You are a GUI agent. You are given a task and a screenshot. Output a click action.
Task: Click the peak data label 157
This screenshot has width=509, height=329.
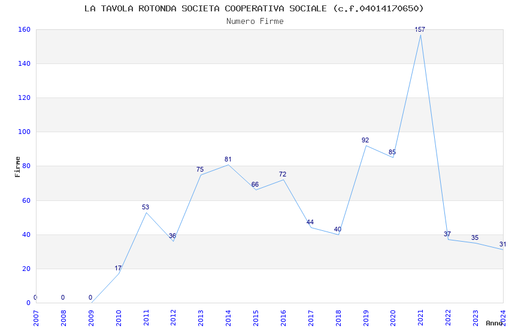click(420, 29)
